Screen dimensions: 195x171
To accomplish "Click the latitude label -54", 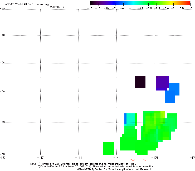I will coord(2,62).
